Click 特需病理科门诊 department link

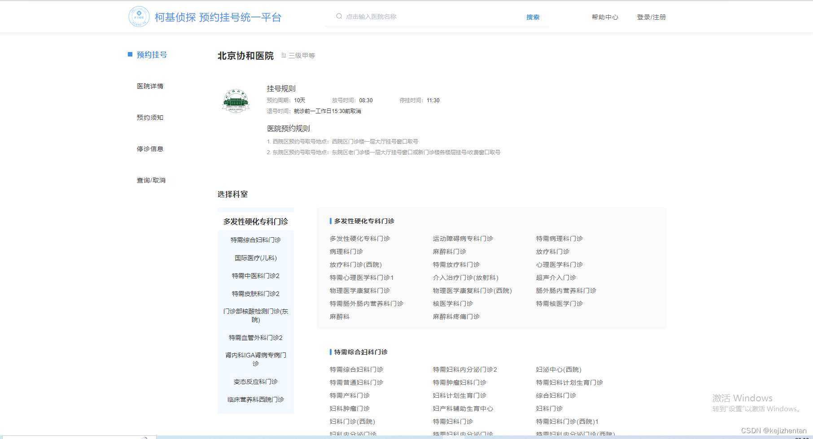click(x=559, y=239)
